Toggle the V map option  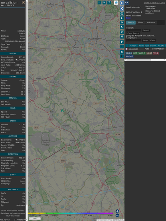122,32
